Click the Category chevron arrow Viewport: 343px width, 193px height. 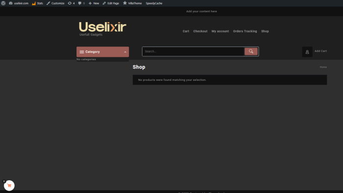(125, 52)
